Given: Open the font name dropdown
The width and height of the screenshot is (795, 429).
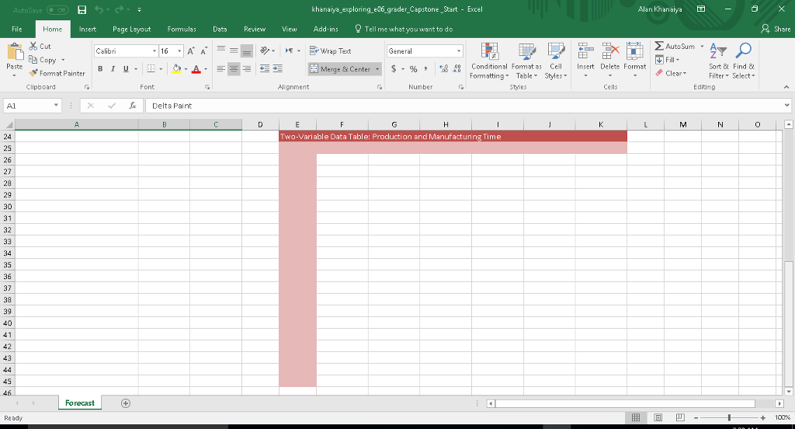Looking at the screenshot, I should 154,51.
